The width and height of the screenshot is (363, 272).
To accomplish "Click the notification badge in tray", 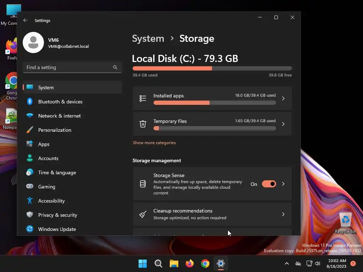I will [353, 263].
